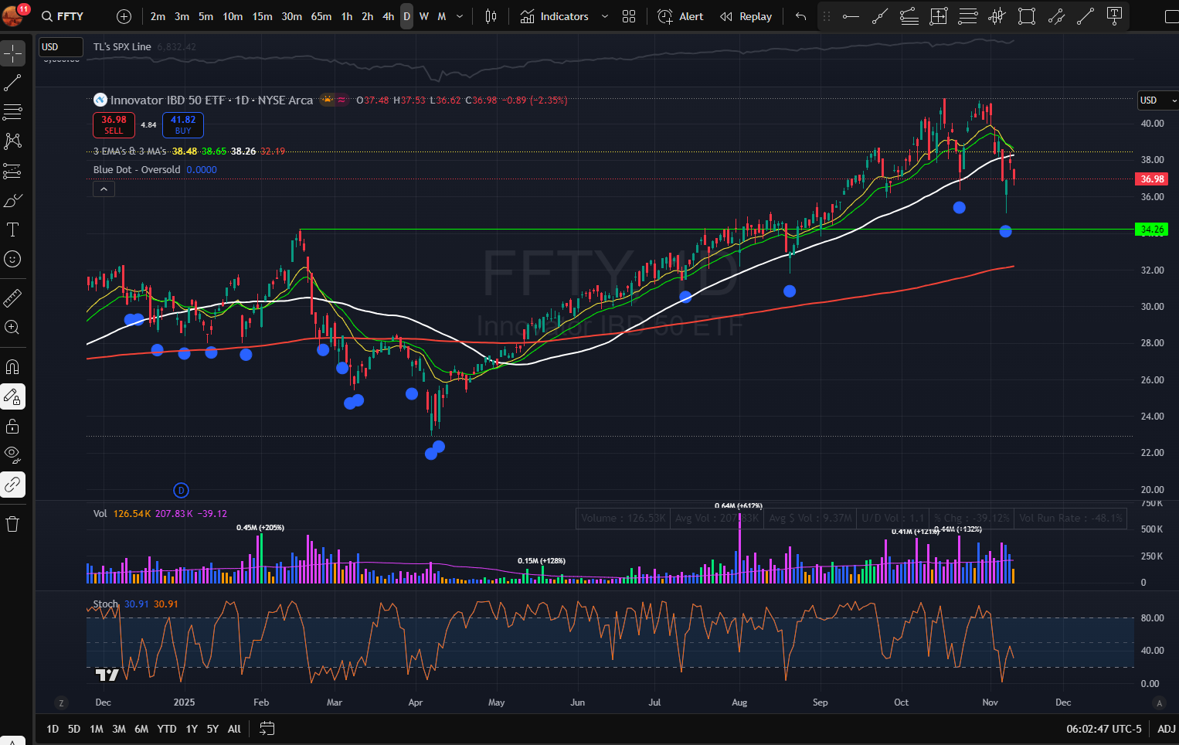This screenshot has width=1179, height=745.
Task: Click the undo arrow
Action: point(800,16)
